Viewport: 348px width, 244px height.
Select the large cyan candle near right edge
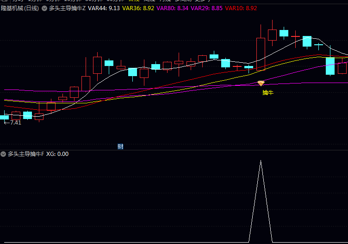click(330, 65)
